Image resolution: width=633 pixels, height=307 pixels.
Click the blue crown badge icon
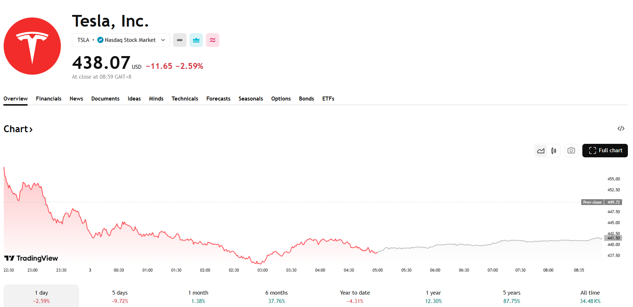coord(196,40)
